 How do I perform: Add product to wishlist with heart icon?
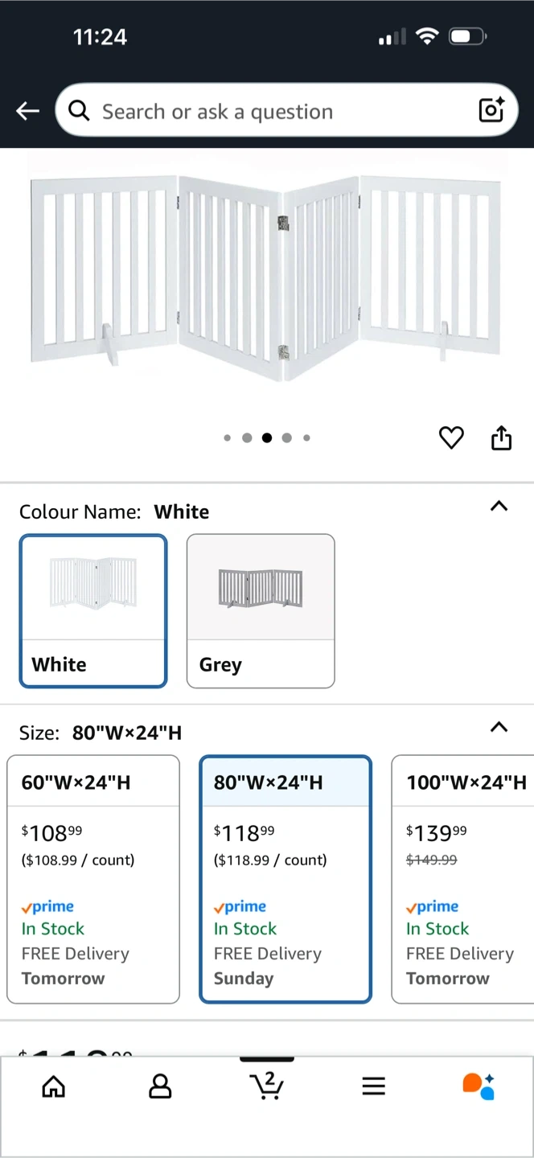pos(451,438)
